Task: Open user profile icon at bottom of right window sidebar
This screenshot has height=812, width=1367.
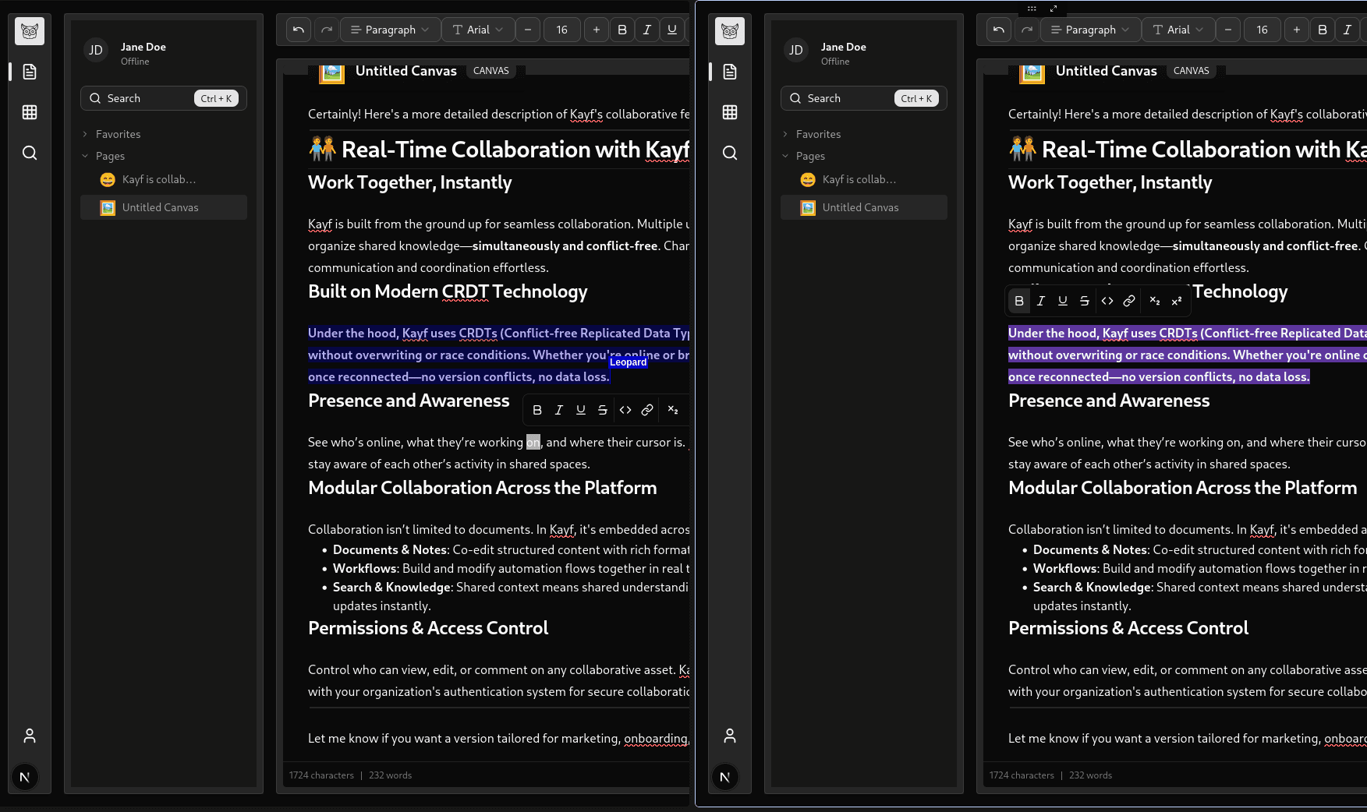Action: point(730,736)
